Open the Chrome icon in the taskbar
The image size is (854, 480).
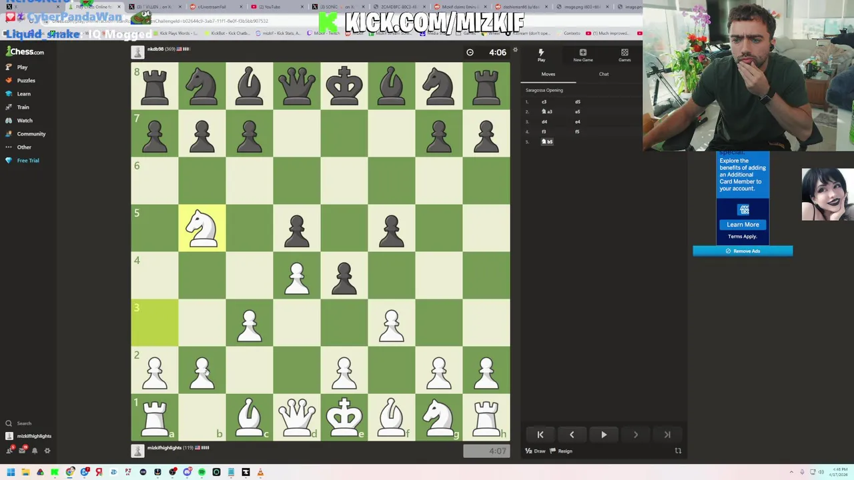tap(69, 472)
